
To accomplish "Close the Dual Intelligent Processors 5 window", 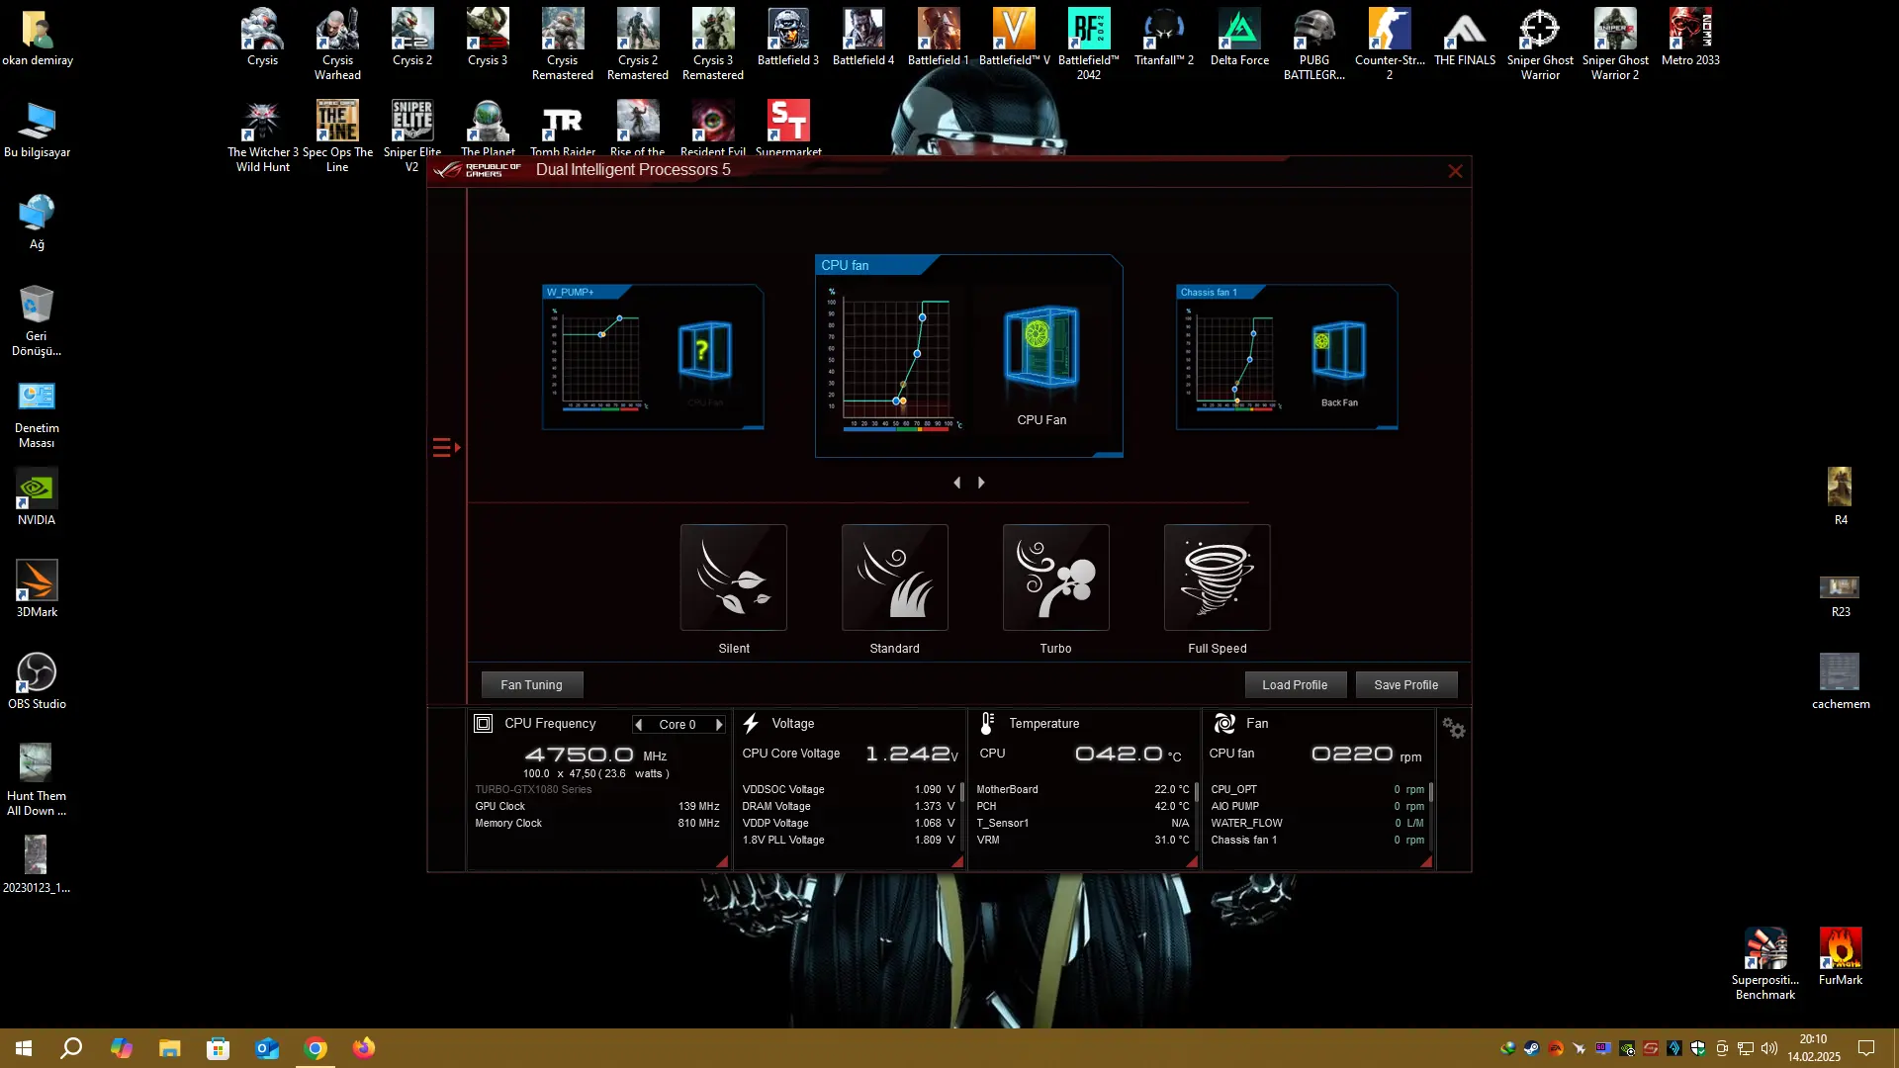I will [1455, 171].
